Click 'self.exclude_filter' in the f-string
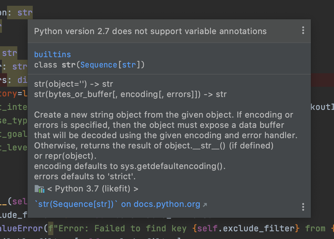Viewport: 334px width, 239px height. tap(246, 229)
